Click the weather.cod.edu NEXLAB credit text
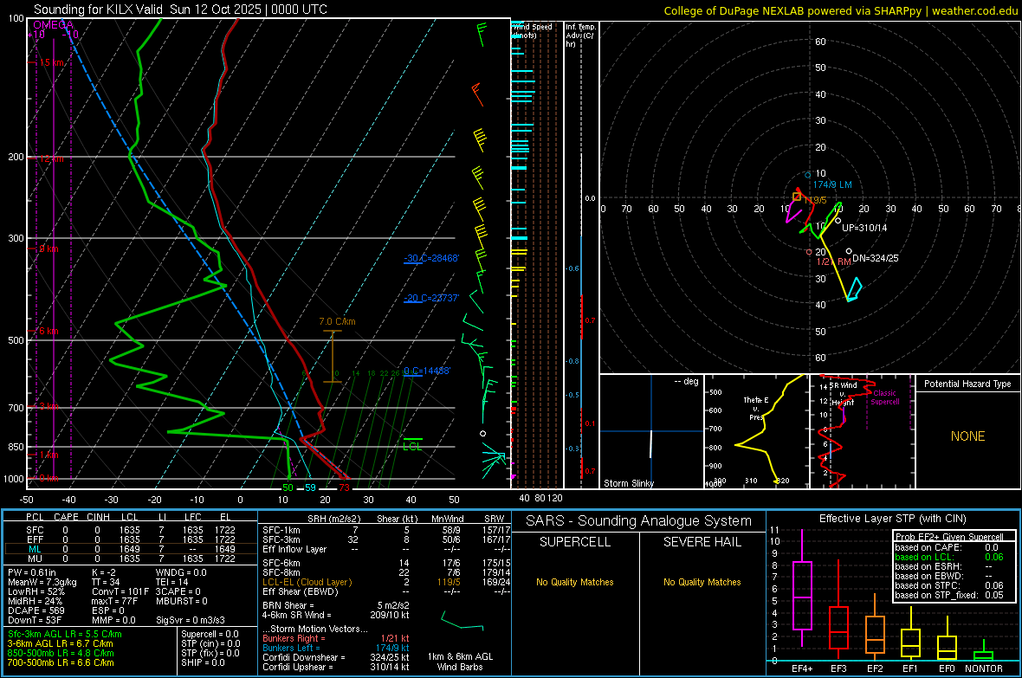1022x678 pixels. (x=840, y=10)
